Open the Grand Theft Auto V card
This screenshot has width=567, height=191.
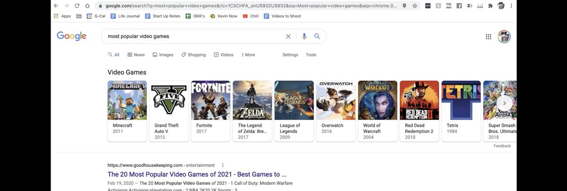tap(169, 111)
